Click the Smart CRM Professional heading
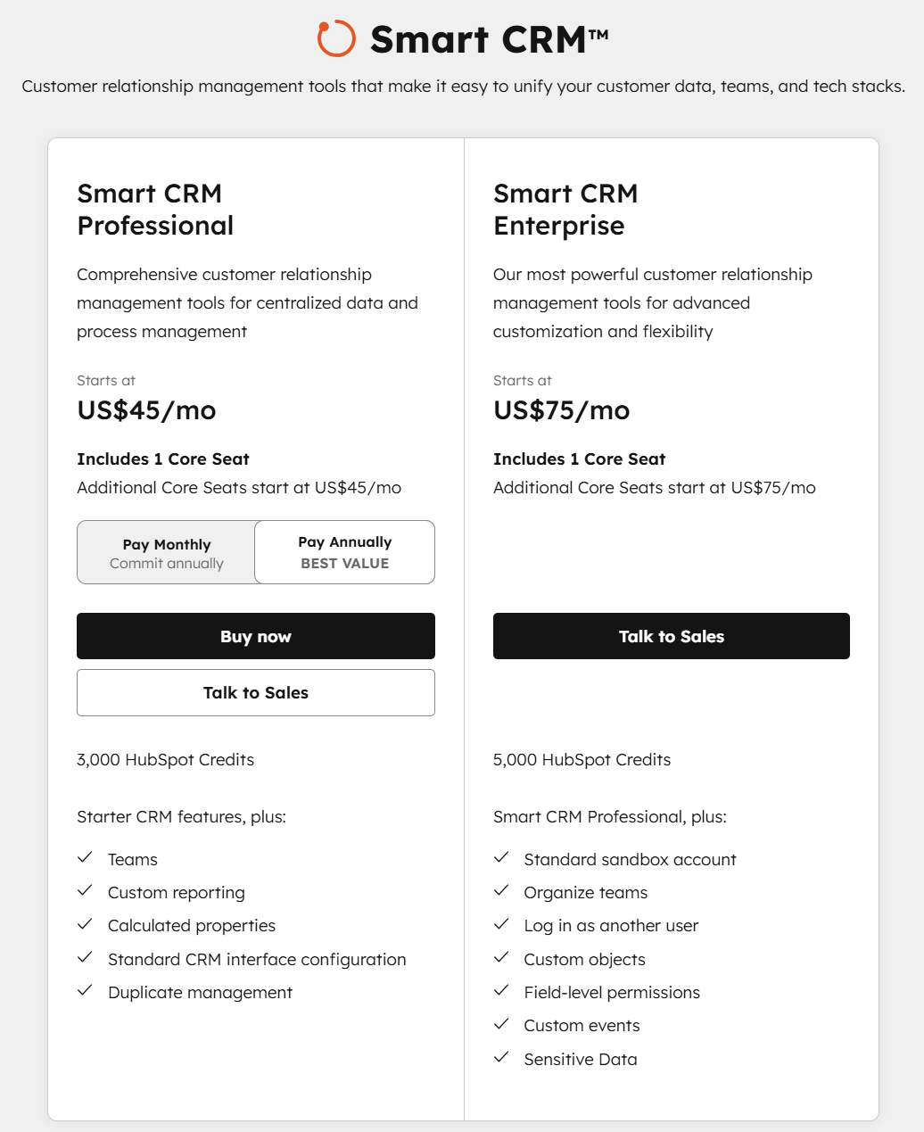The image size is (924, 1132). tap(155, 210)
